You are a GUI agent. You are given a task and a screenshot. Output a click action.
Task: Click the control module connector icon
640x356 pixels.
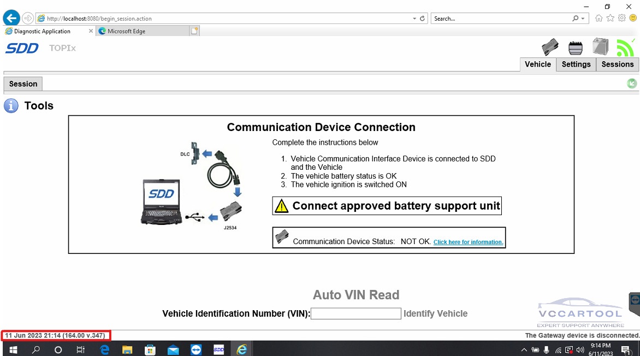(x=576, y=48)
